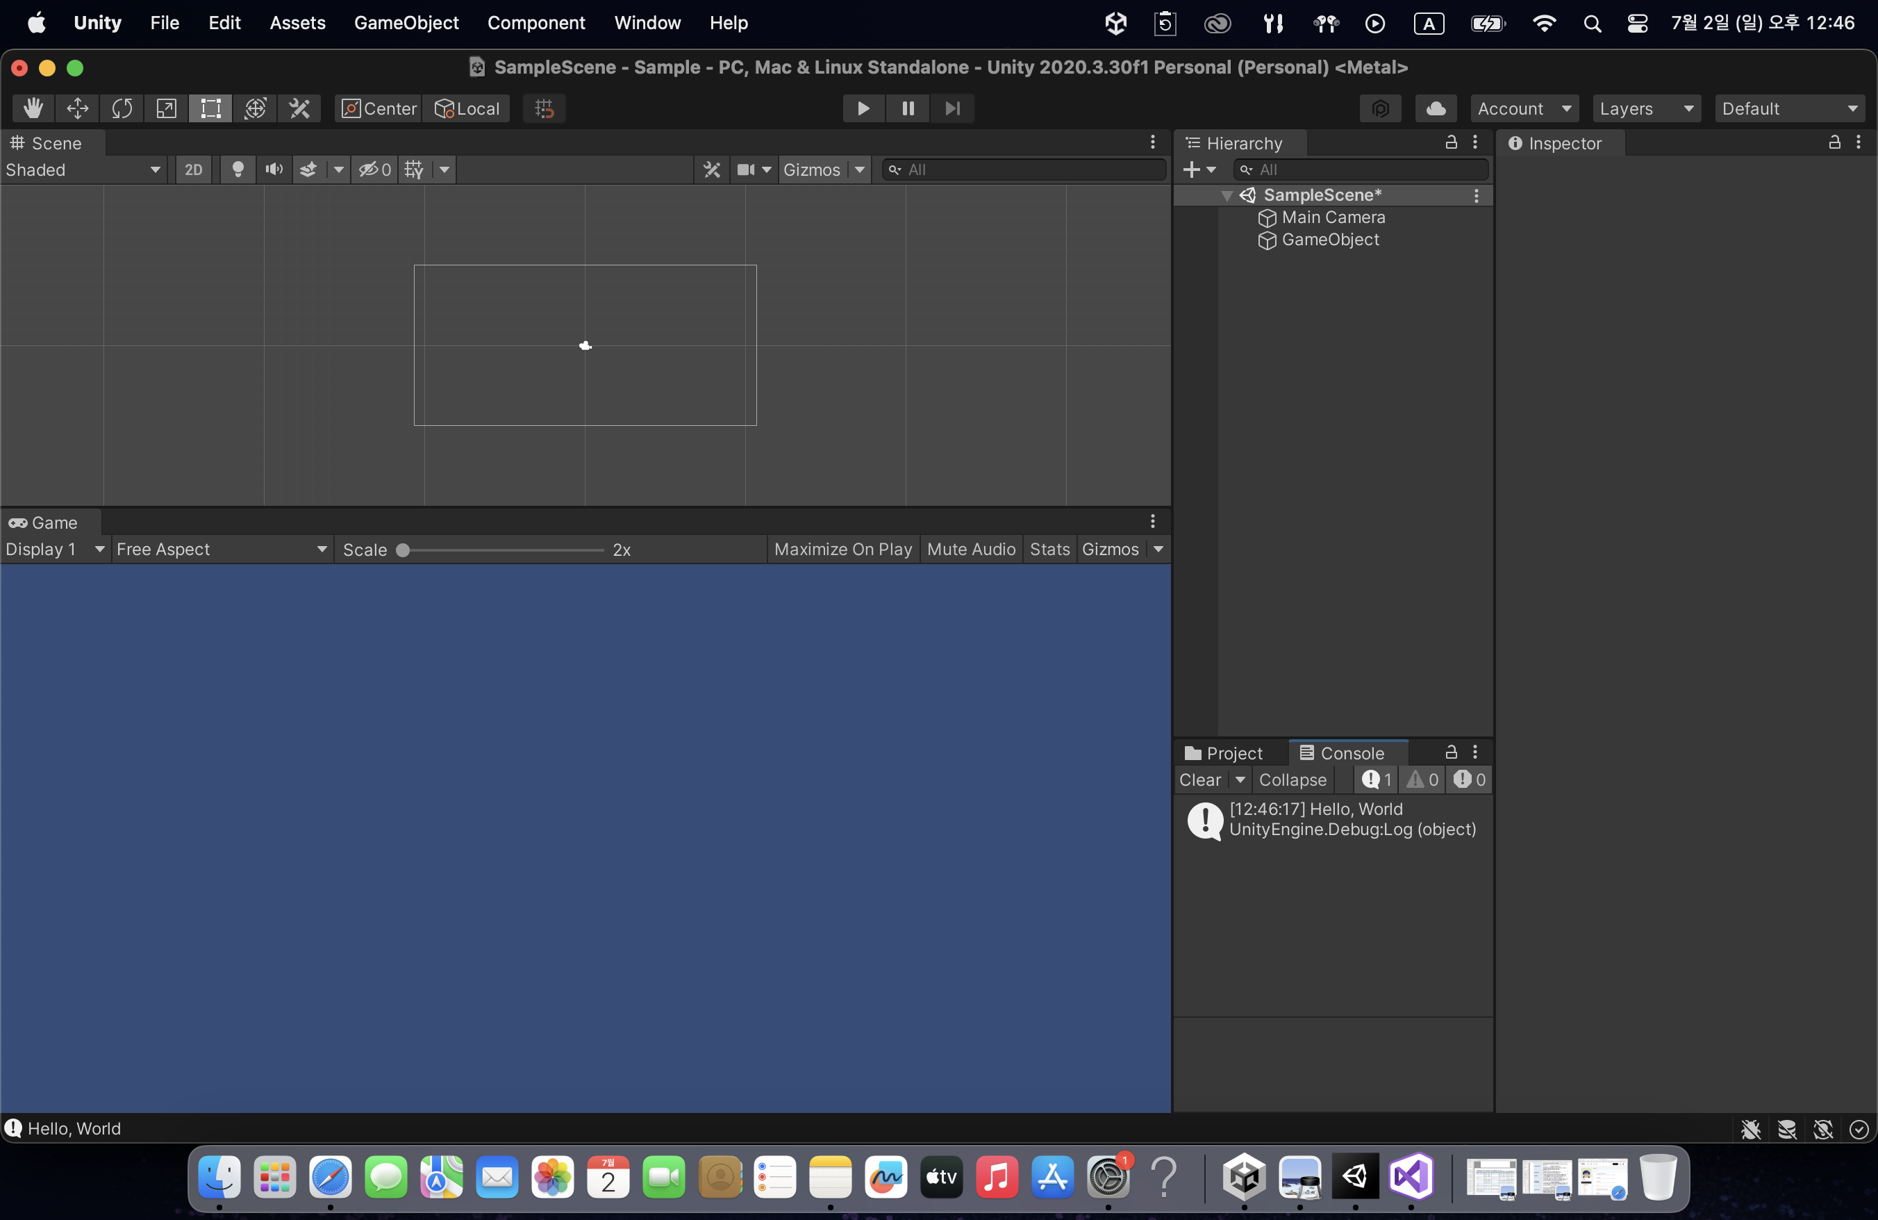The width and height of the screenshot is (1878, 1220).
Task: Click Maximize On Play button
Action: (x=842, y=550)
